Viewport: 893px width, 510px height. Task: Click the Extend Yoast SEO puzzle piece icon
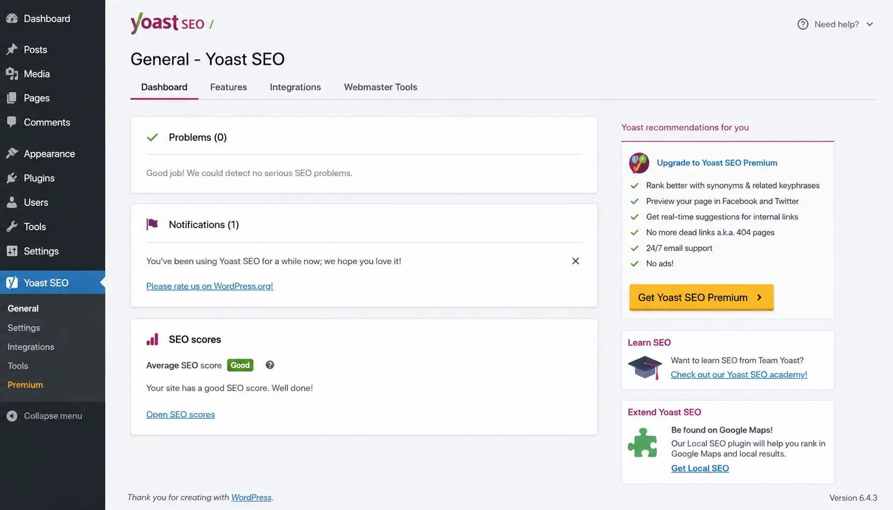[642, 442]
